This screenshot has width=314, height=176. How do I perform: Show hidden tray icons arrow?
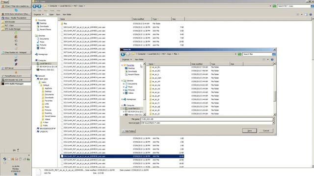point(29,155)
